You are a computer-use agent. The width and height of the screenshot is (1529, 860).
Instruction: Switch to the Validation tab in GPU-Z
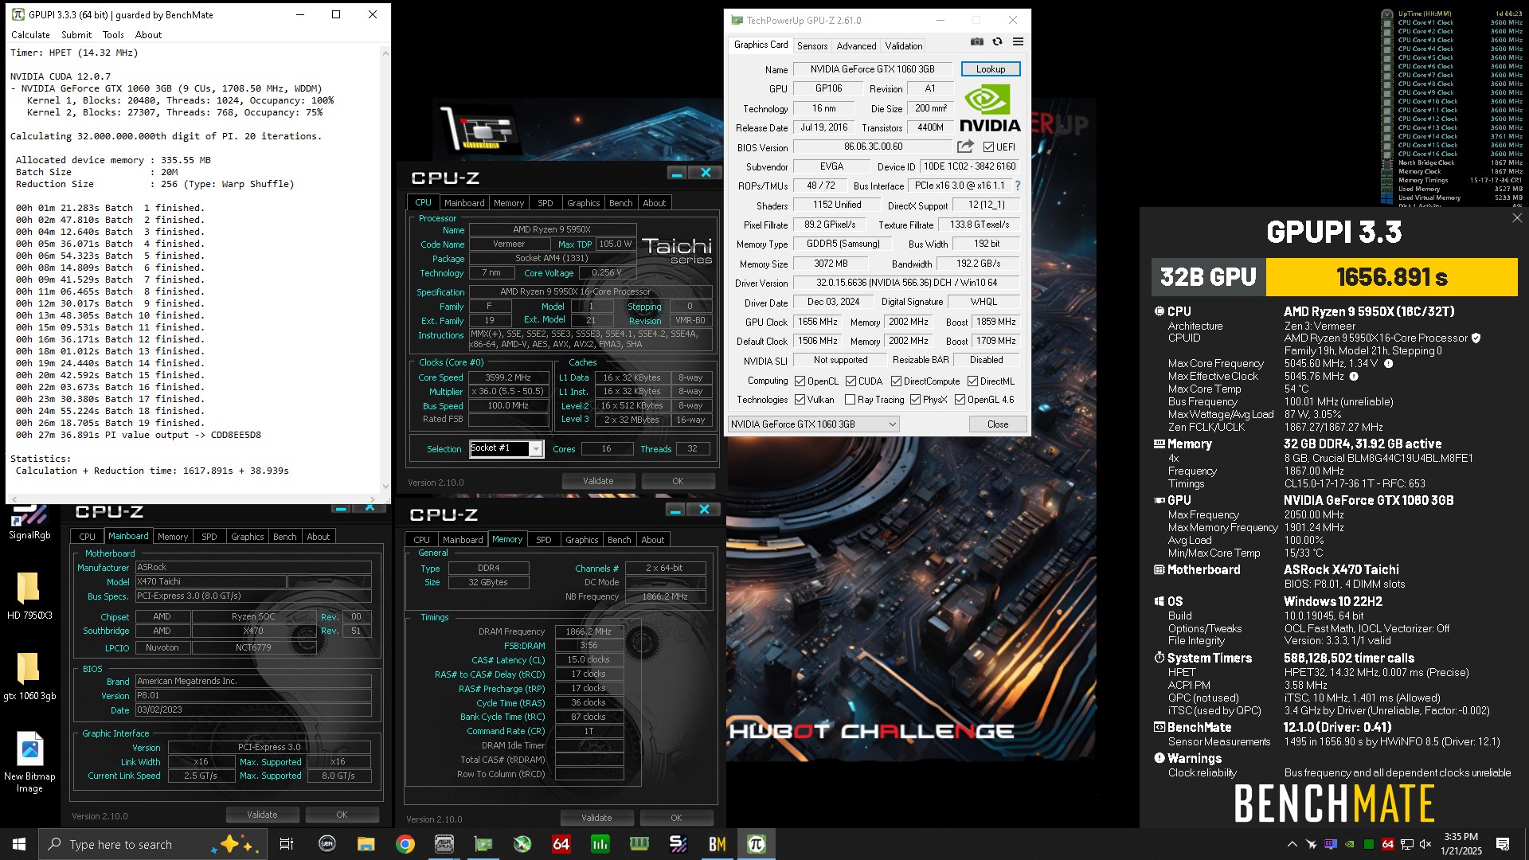(904, 46)
